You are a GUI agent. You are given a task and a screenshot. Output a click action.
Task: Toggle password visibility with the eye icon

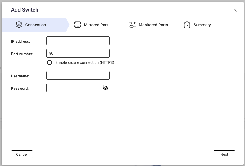coord(105,88)
